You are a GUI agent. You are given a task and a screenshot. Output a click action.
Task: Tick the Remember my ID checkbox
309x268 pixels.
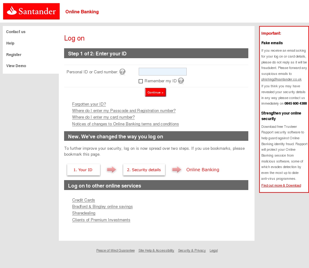pyautogui.click(x=141, y=81)
